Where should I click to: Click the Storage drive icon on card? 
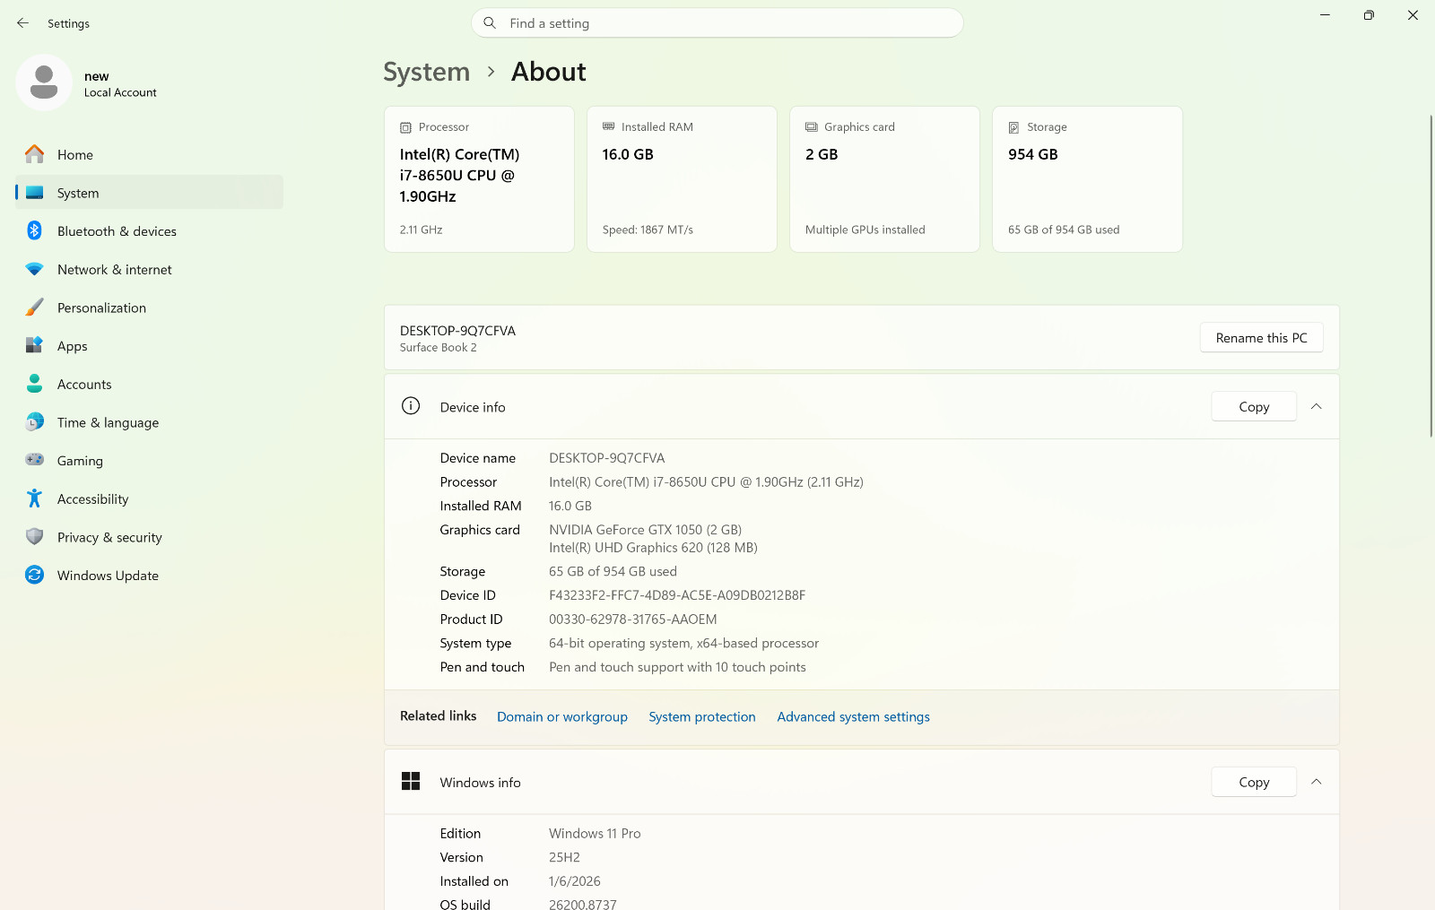(1013, 127)
